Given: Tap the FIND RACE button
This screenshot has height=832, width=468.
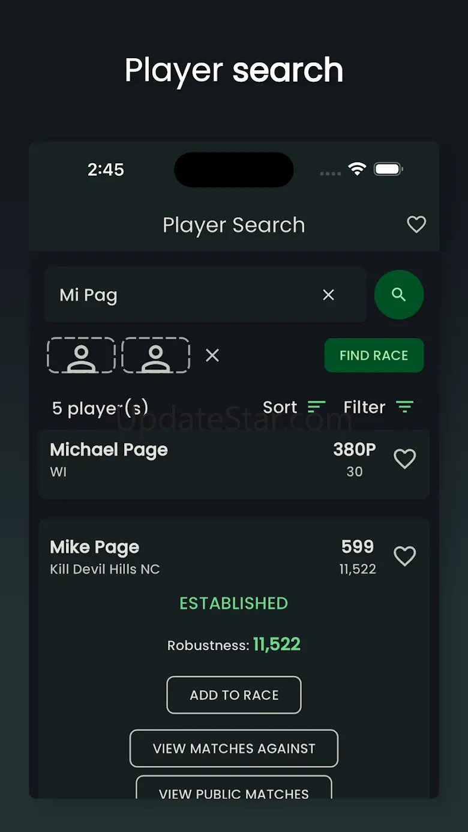Looking at the screenshot, I should click(x=374, y=355).
